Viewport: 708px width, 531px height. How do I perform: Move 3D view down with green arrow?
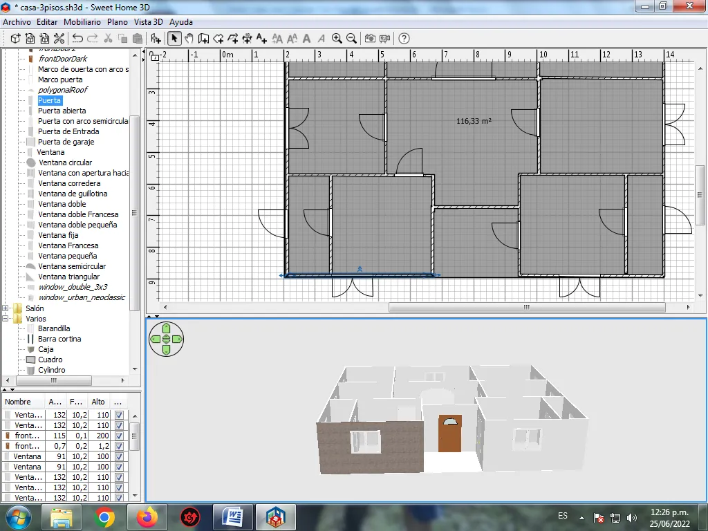point(166,350)
